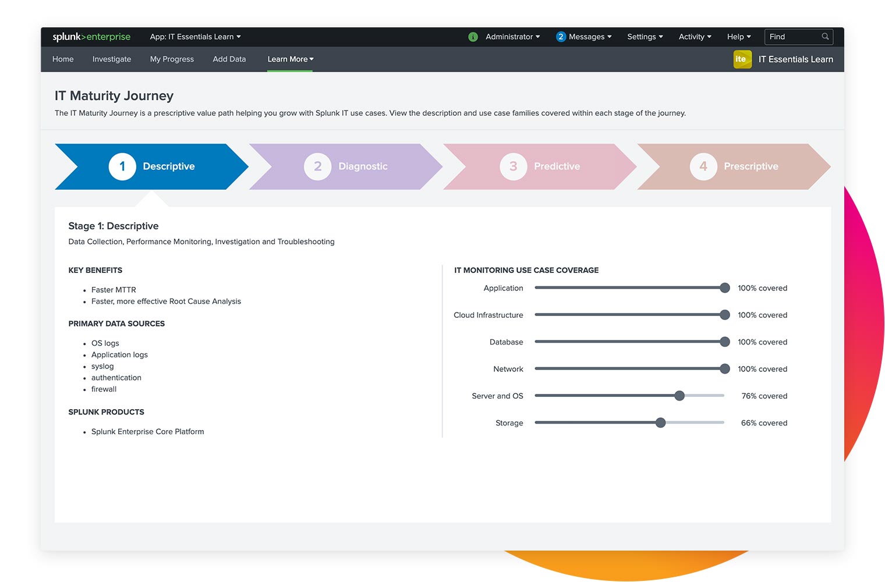Click the firewall list item
The image size is (885, 582).
point(104,389)
